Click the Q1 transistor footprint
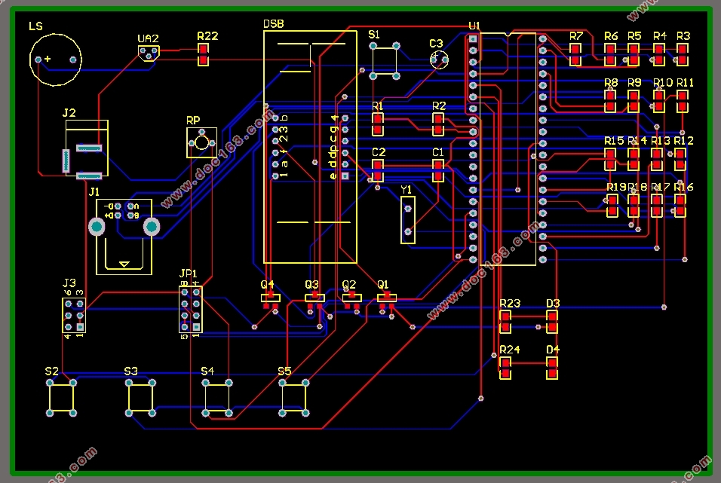721x483 pixels. pyautogui.click(x=387, y=301)
